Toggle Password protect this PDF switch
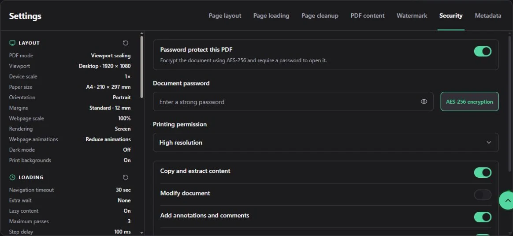Screen dimensions: 513x236 point(483,51)
